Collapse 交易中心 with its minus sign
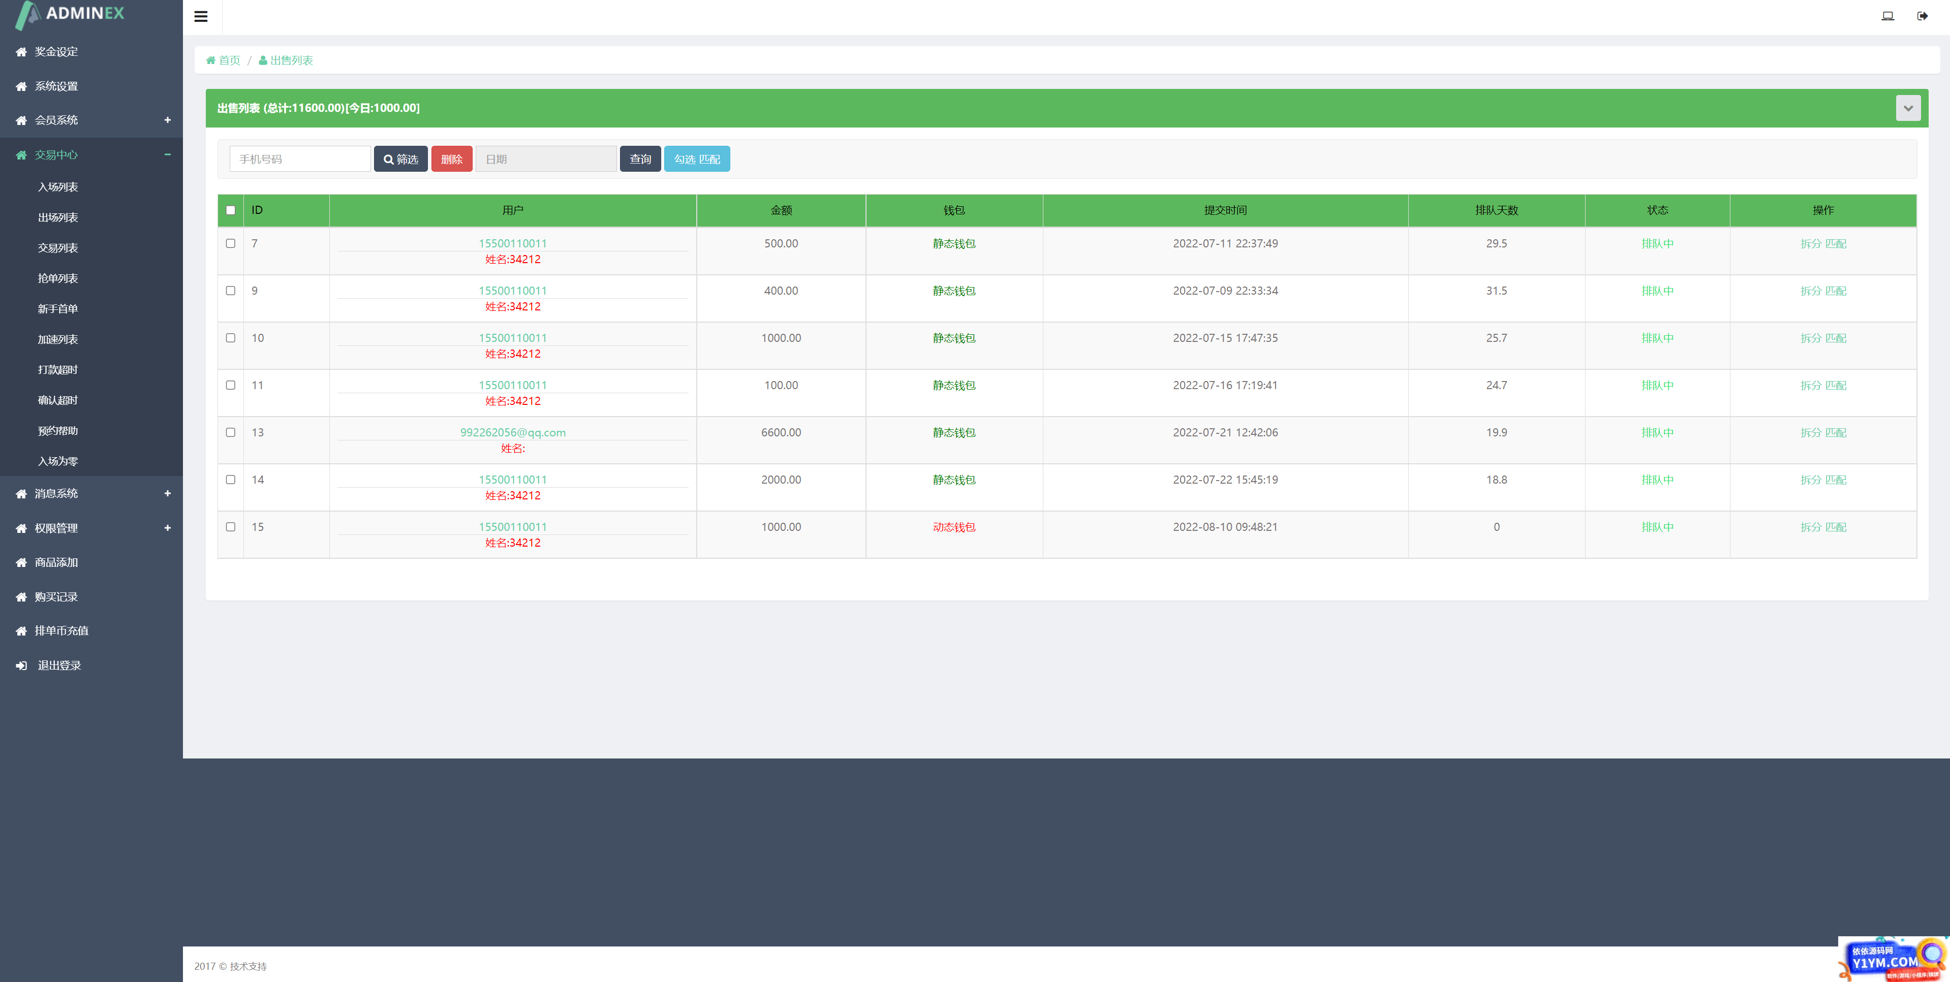This screenshot has width=1950, height=982. click(167, 155)
